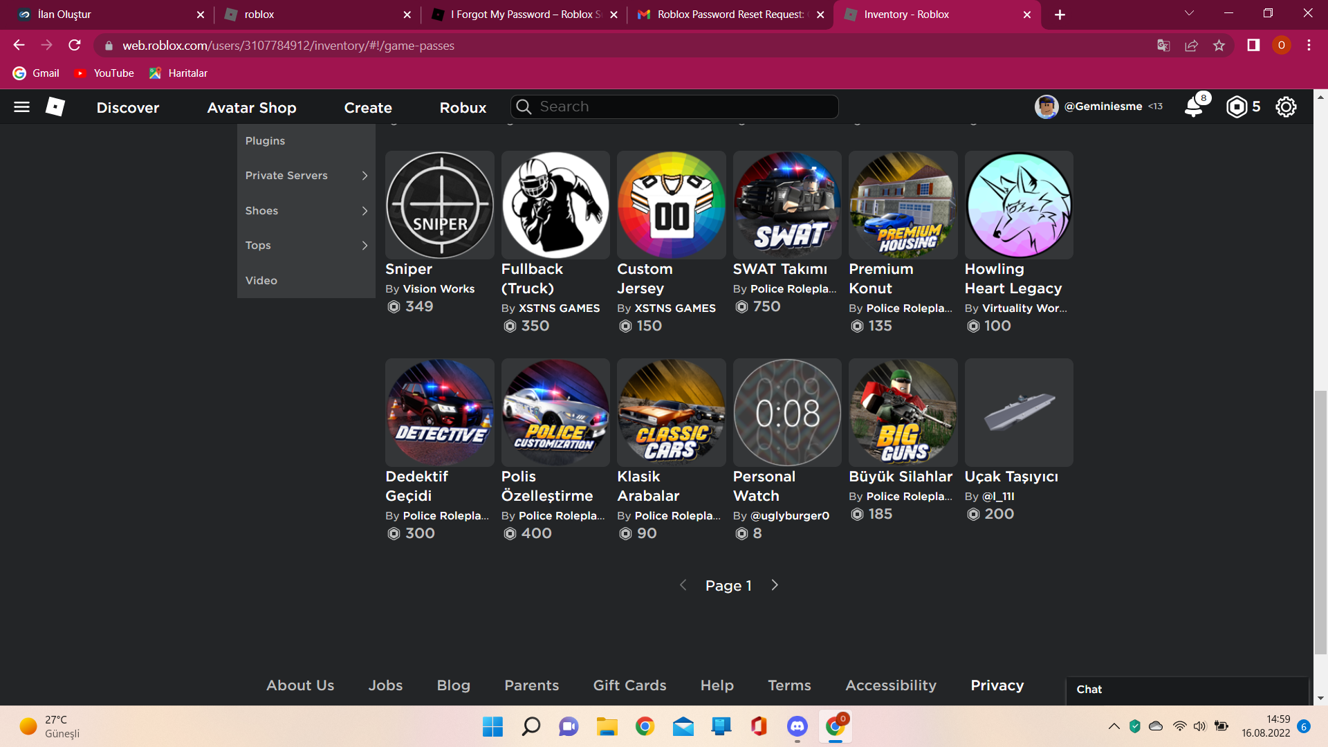Screen dimensions: 1328x747
Task: Open the settings gear icon
Action: coord(1285,107)
